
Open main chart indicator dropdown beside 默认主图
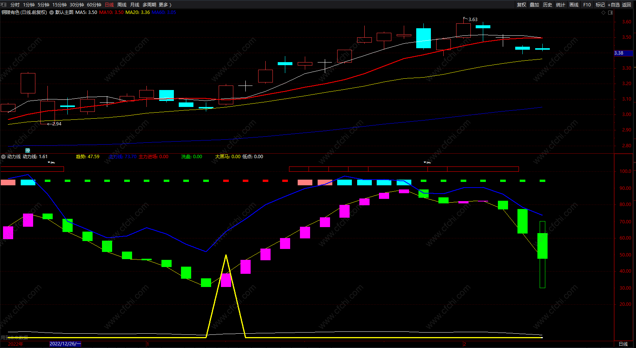point(52,12)
